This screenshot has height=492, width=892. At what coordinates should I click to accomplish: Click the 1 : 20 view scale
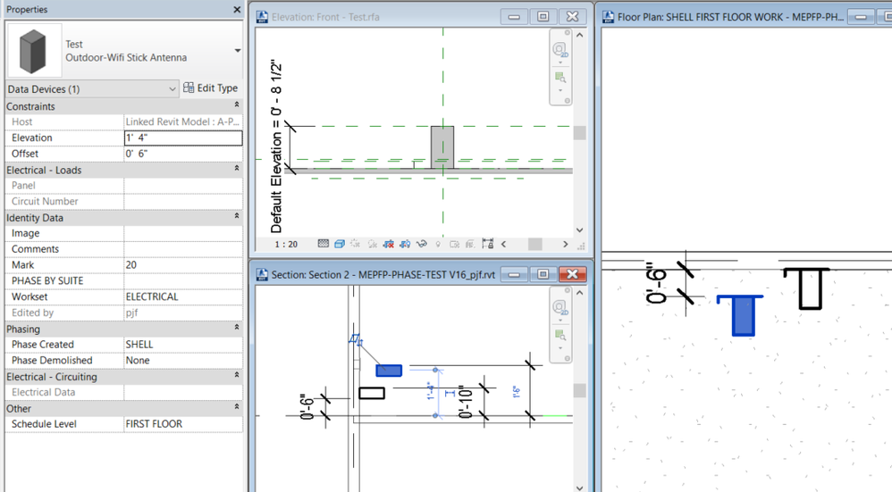point(286,245)
